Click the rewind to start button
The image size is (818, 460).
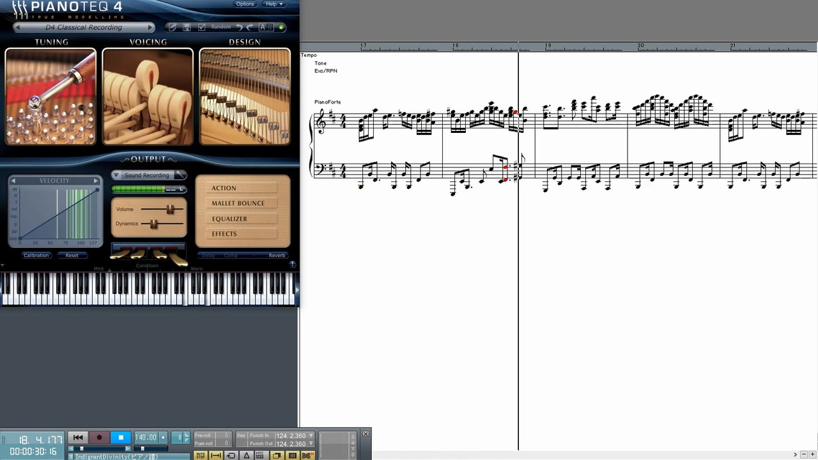coord(78,438)
